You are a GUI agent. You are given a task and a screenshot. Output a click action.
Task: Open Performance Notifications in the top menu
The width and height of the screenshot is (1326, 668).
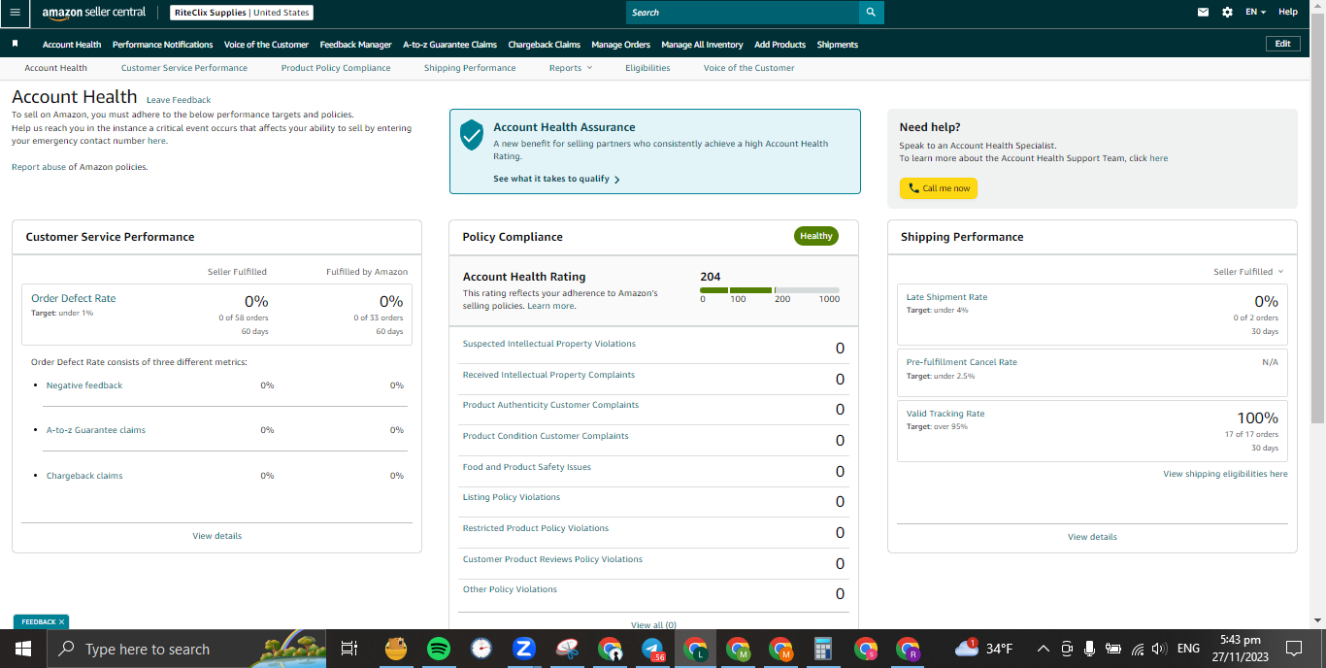pos(163,45)
